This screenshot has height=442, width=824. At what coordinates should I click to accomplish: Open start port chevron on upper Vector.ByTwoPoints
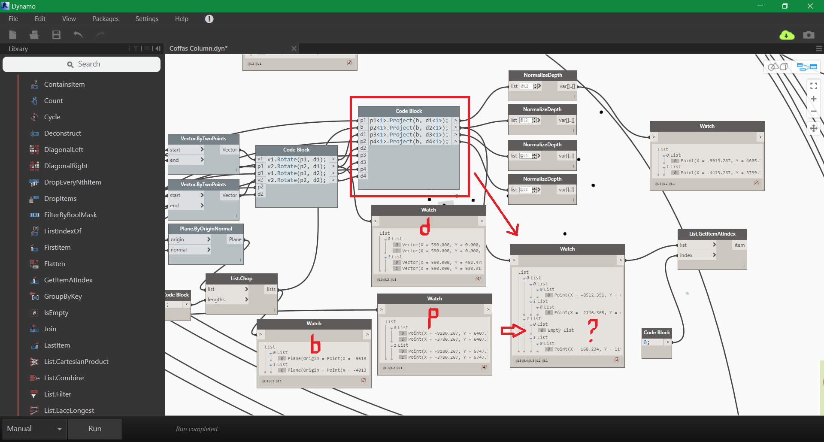tap(202, 149)
